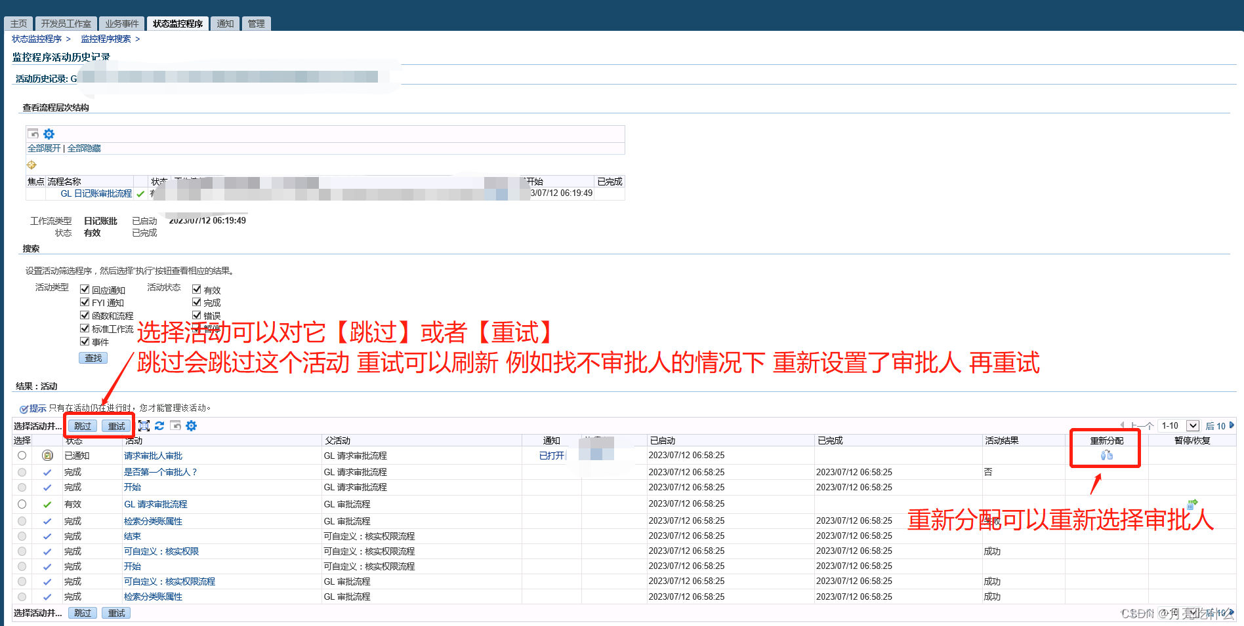This screenshot has height=626, width=1244.
Task: Click bottom 跳过 skip button
Action: 83,613
